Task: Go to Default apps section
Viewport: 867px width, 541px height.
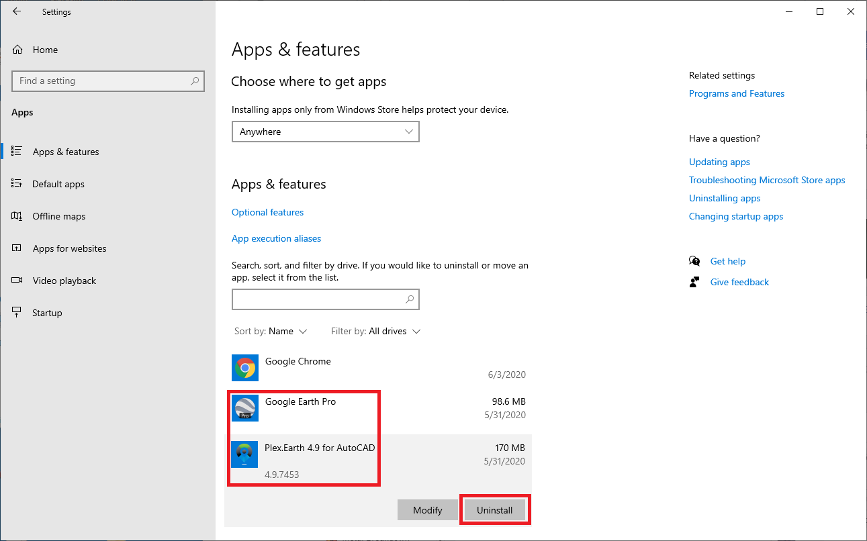Action: click(58, 184)
